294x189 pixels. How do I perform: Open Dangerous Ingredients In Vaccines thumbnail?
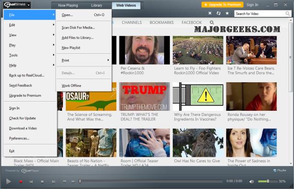pyautogui.click(x=198, y=97)
